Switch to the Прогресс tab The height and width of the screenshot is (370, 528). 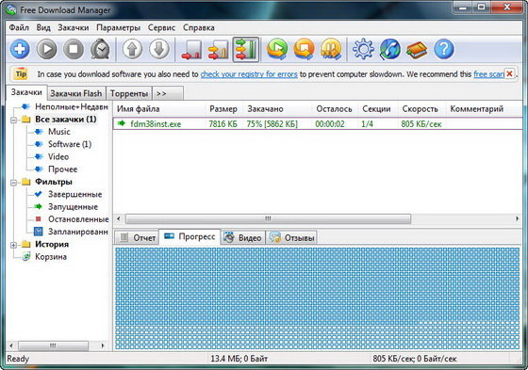click(x=190, y=237)
